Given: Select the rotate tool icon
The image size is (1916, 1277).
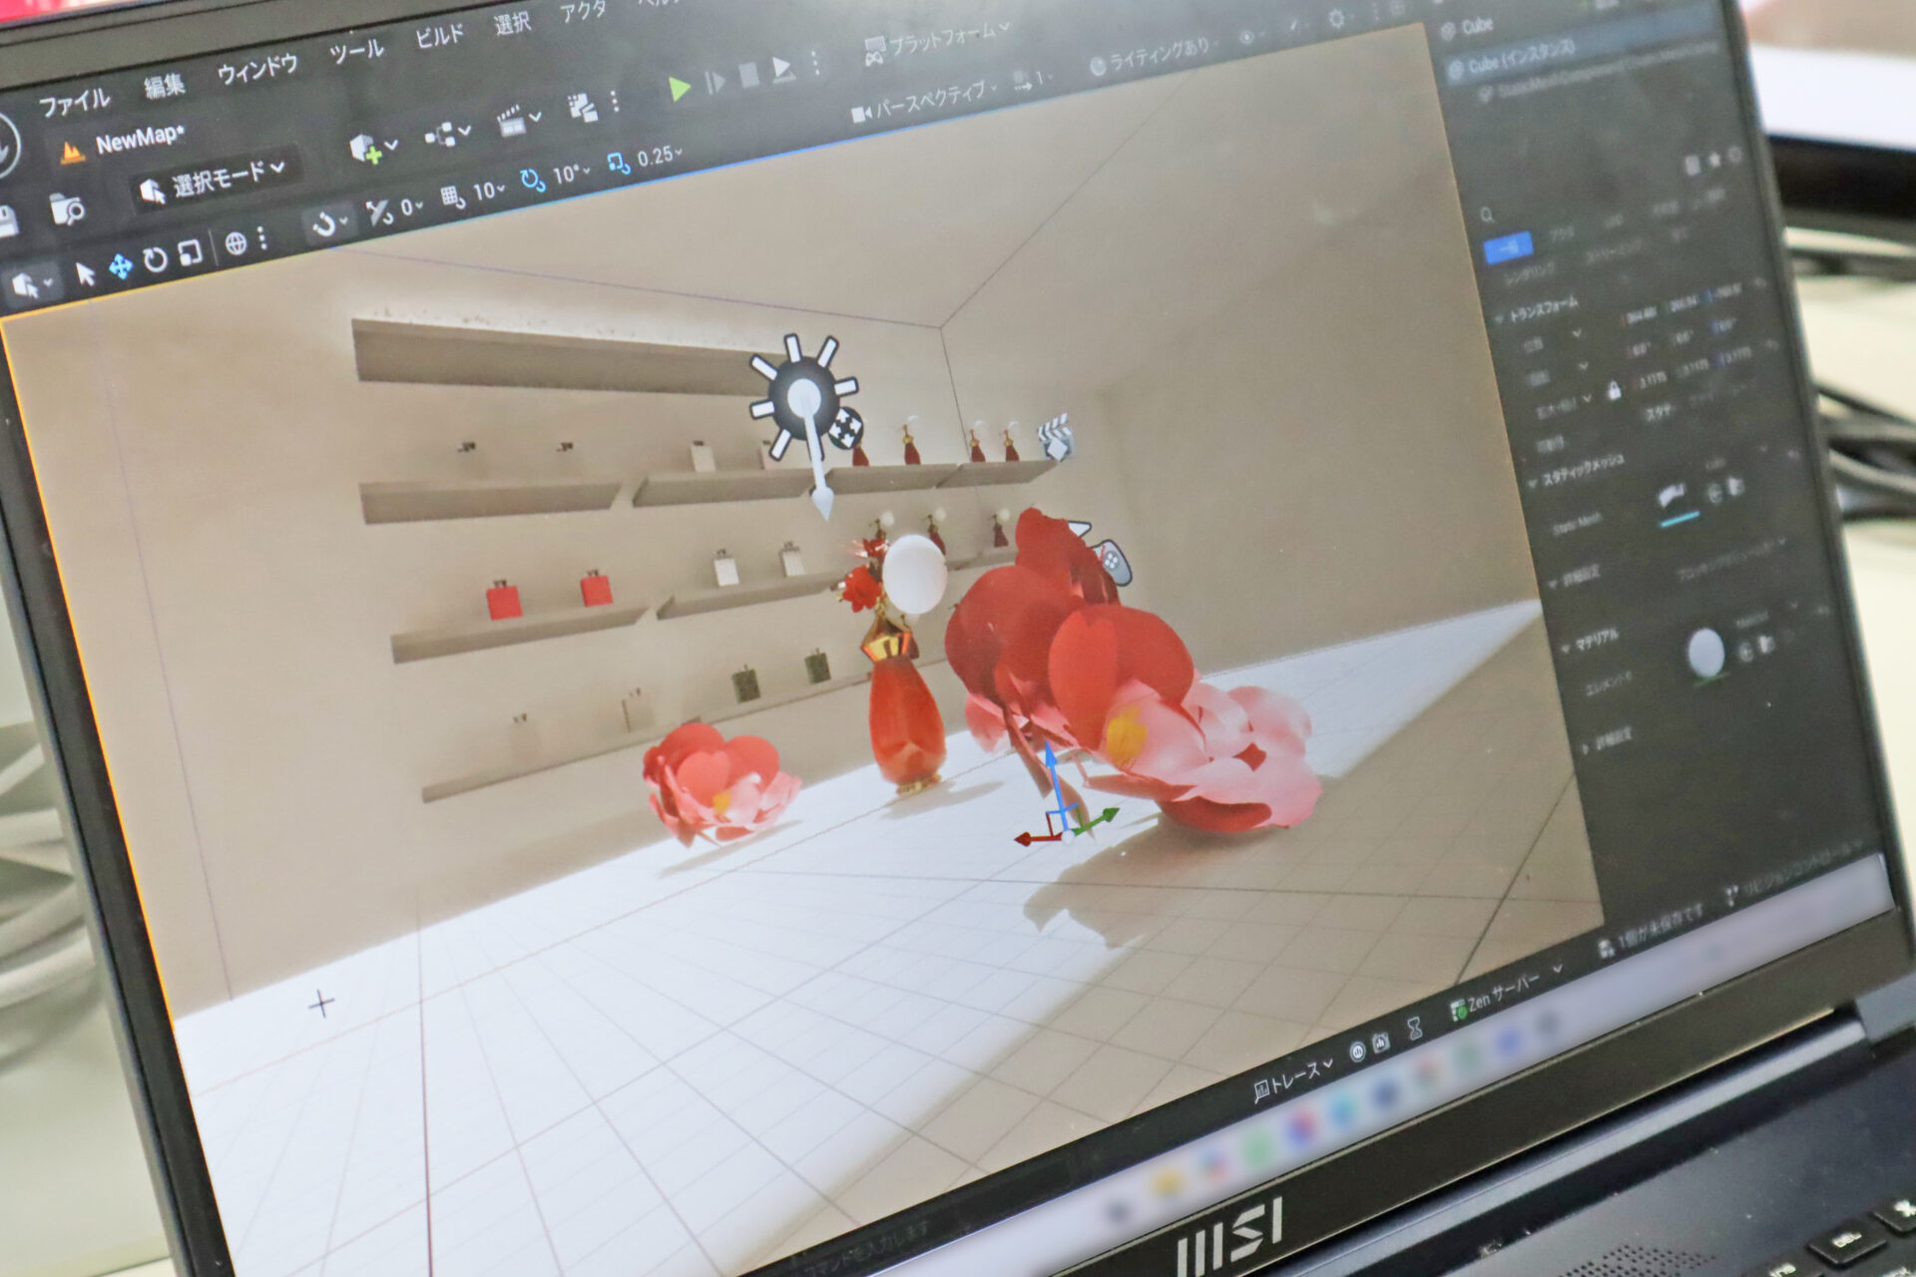Looking at the screenshot, I should coord(155,260).
